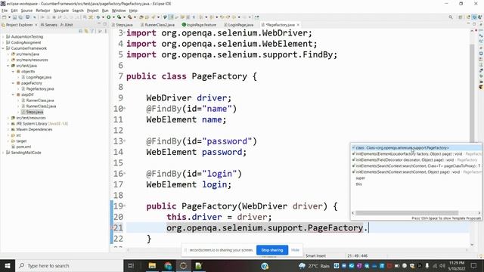The height and width of the screenshot is (272, 484).
Task: Switch to loginPage.feature editor tab
Action: [199, 25]
